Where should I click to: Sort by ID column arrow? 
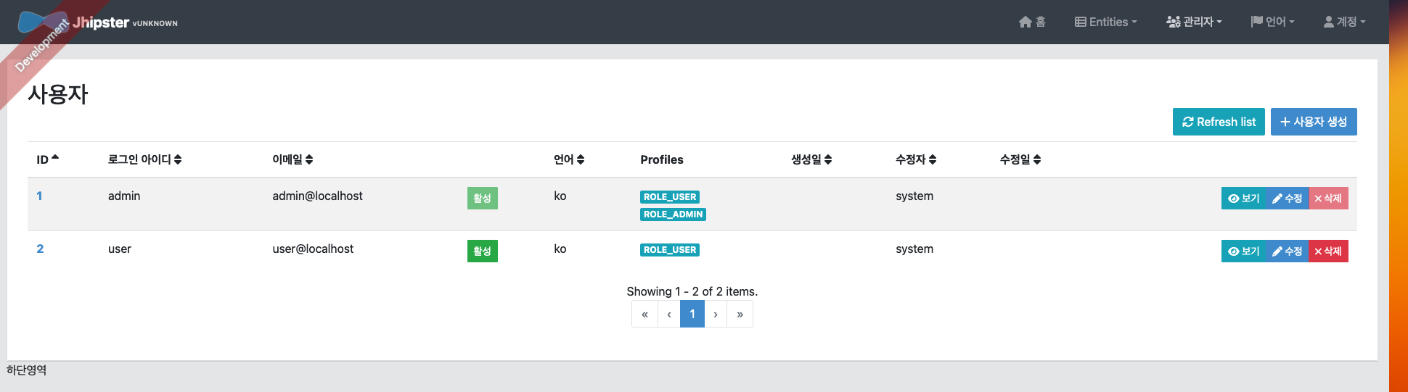(x=55, y=157)
